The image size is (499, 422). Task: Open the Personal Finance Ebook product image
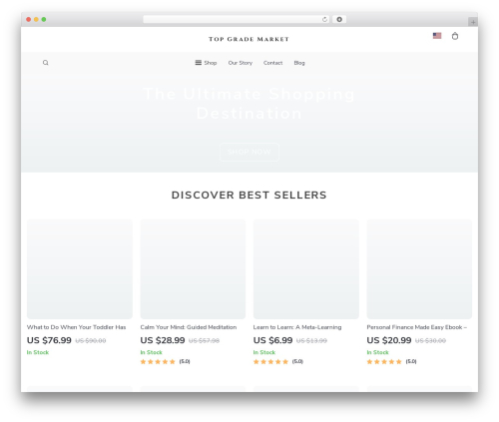(419, 269)
